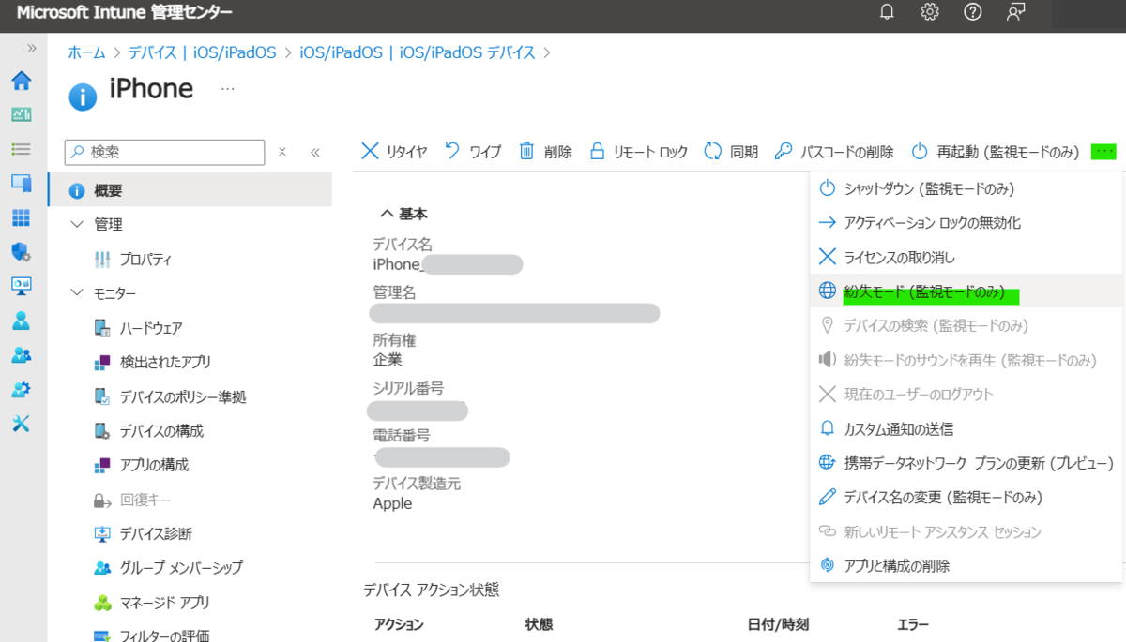Open Tenant administration gear-person icon in left rail
Screen dimensions: 1126x642
pyautogui.click(x=21, y=389)
